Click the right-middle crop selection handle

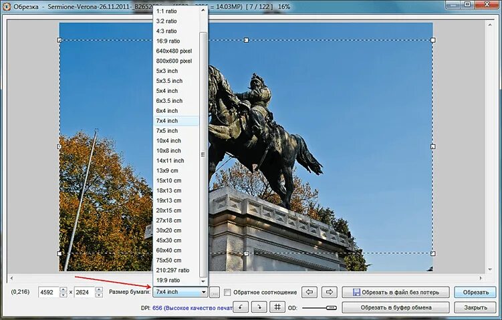[433, 146]
